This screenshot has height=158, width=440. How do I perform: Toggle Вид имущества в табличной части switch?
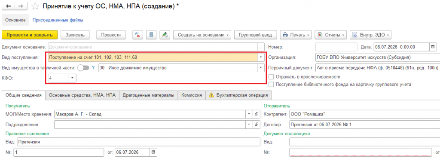point(83,67)
